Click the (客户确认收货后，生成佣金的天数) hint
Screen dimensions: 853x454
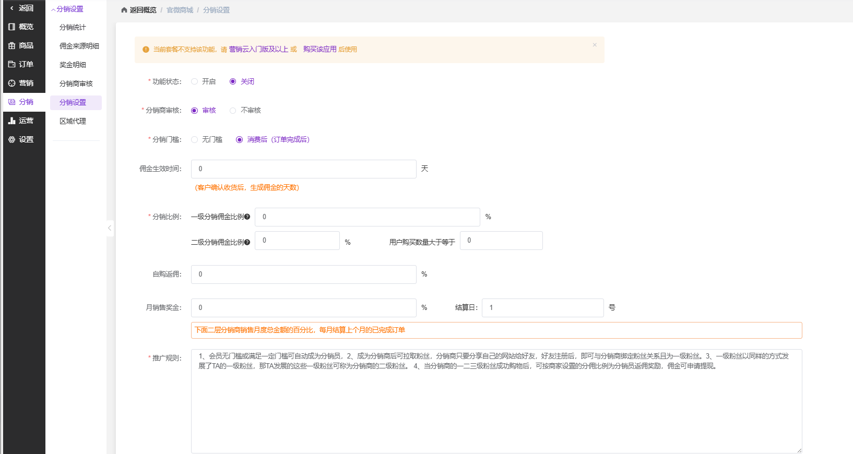click(247, 188)
